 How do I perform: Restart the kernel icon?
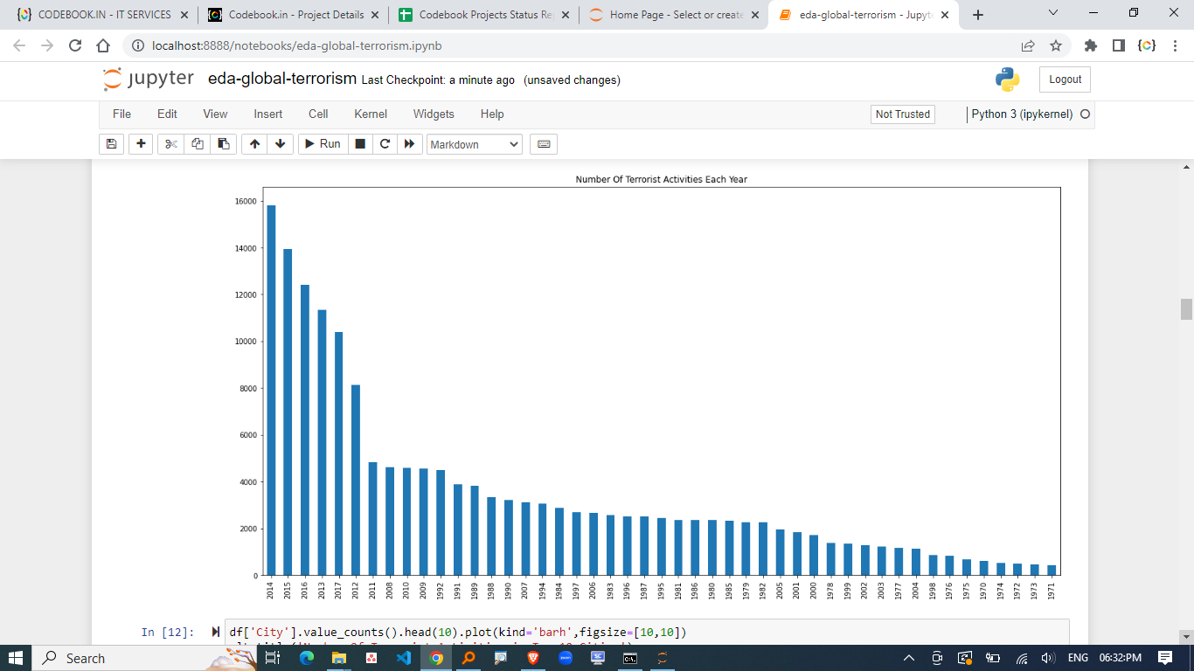pos(385,144)
